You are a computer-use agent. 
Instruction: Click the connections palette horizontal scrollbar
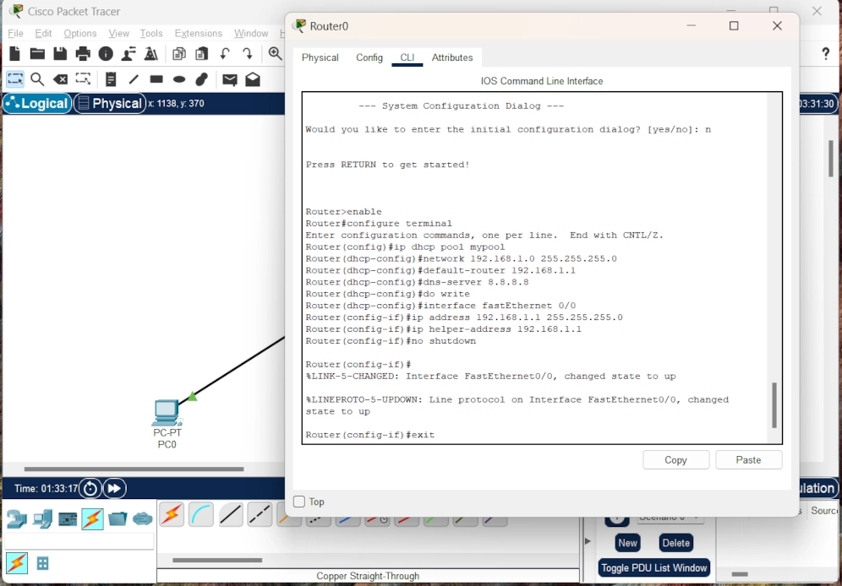click(217, 561)
